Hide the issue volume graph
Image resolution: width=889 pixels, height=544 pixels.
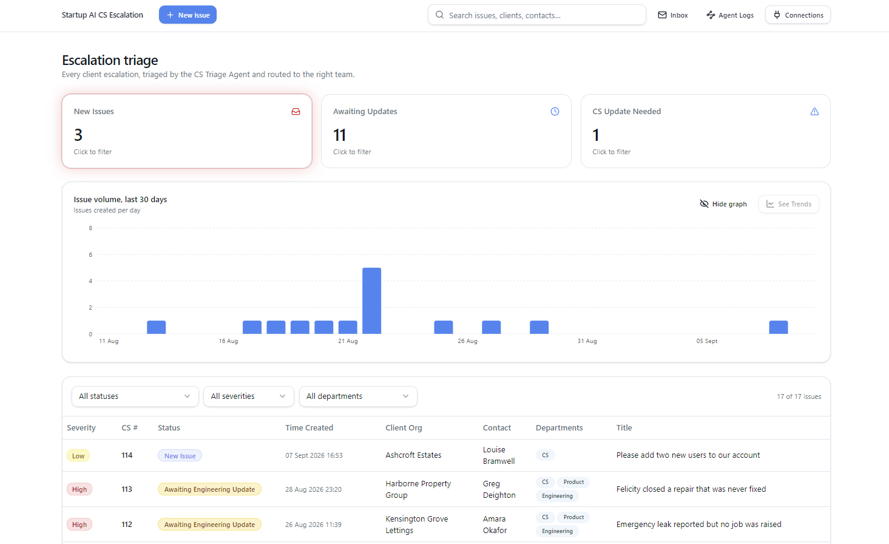[x=723, y=204]
